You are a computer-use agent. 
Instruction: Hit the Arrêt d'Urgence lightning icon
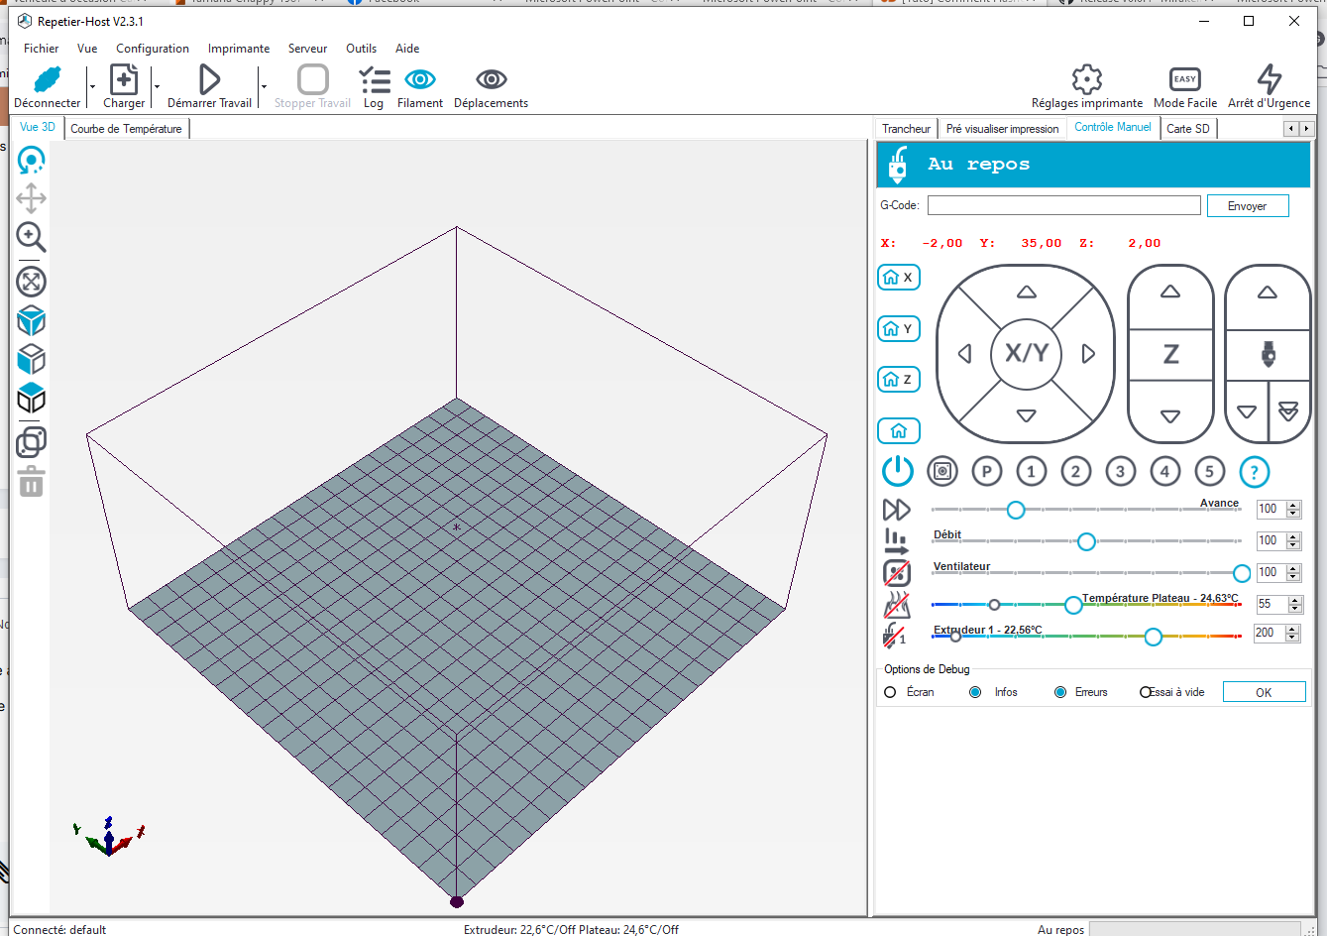[1270, 79]
